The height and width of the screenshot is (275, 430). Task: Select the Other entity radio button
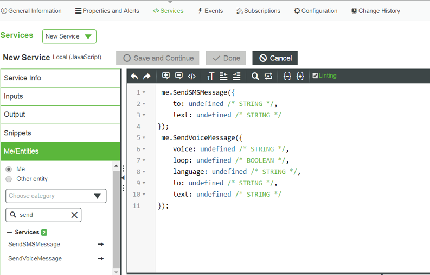pyautogui.click(x=9, y=179)
